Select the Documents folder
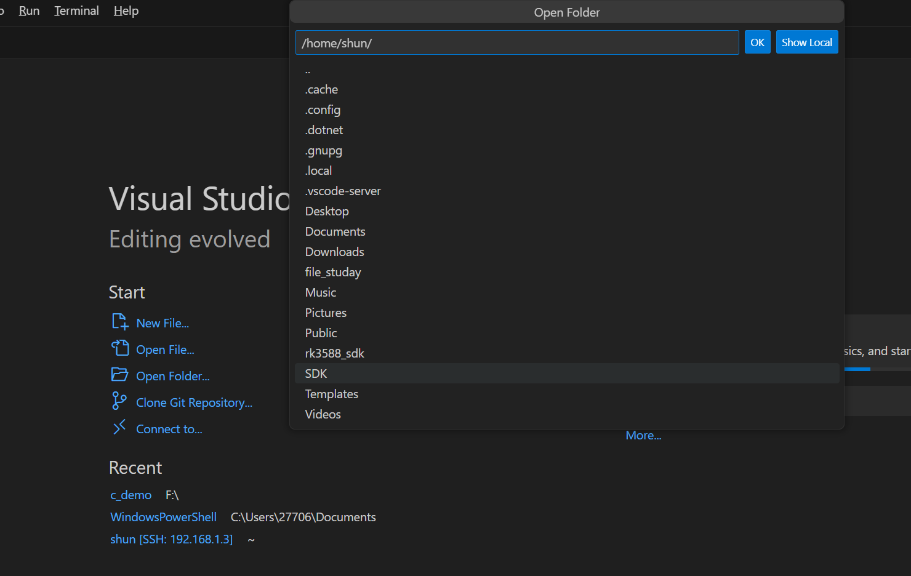Image resolution: width=911 pixels, height=576 pixels. click(x=567, y=231)
